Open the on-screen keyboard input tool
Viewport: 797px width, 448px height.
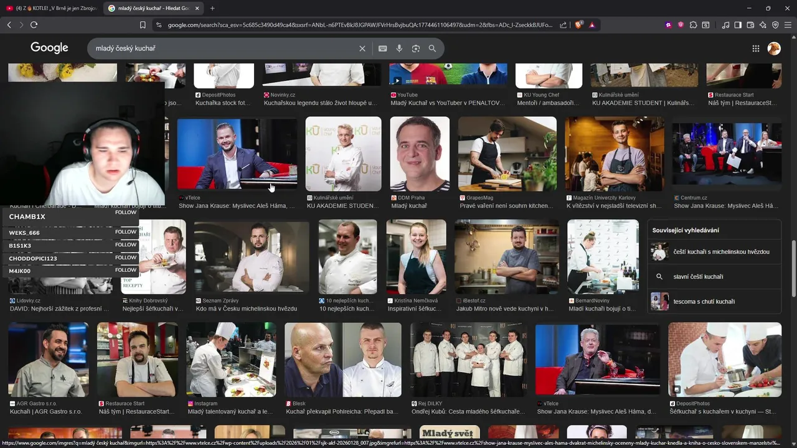pyautogui.click(x=382, y=49)
